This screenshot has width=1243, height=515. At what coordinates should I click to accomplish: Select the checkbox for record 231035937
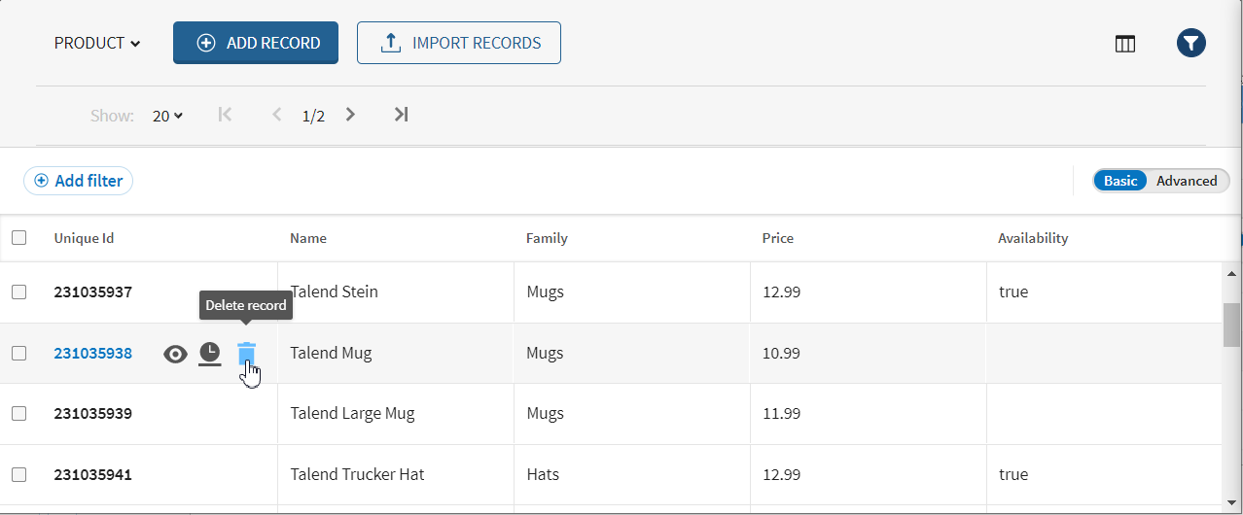click(x=19, y=292)
